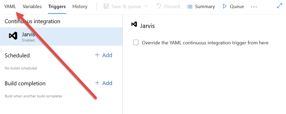Click the Visual Studio icon beside Jarvis Enabled
The height and width of the screenshot is (114, 286).
[x=13, y=36]
